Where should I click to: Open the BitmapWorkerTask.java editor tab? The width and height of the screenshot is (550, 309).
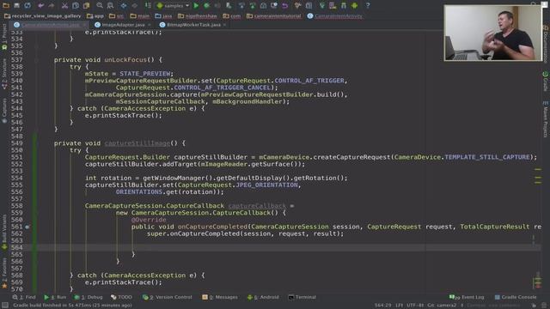(193, 25)
